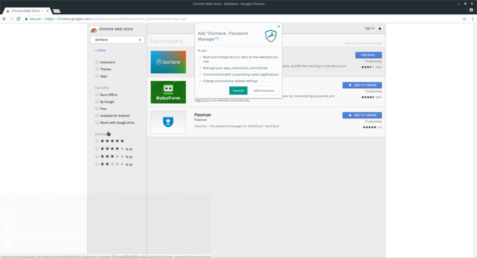Go back using the browser back arrow
The height and width of the screenshot is (258, 477).
click(4, 19)
